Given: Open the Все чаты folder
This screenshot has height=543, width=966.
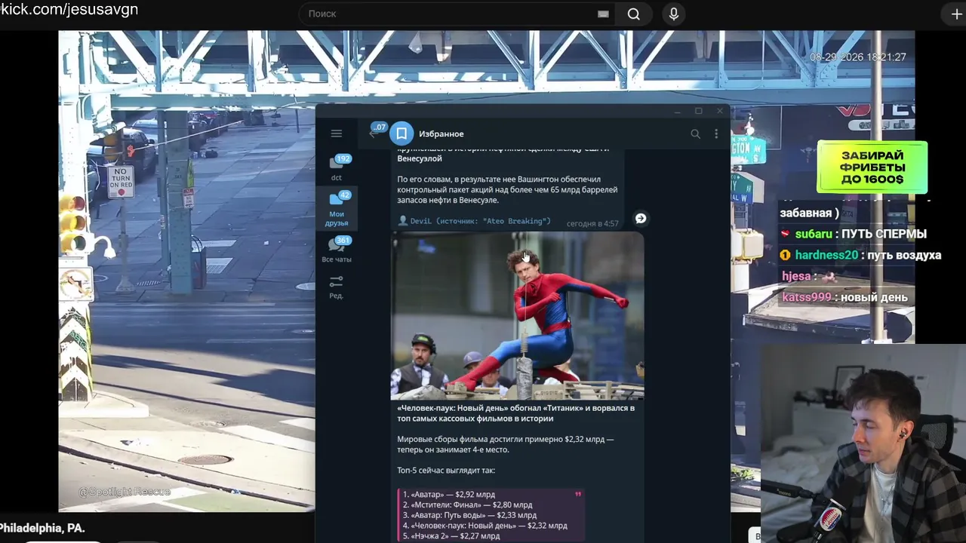Looking at the screenshot, I should [x=337, y=250].
